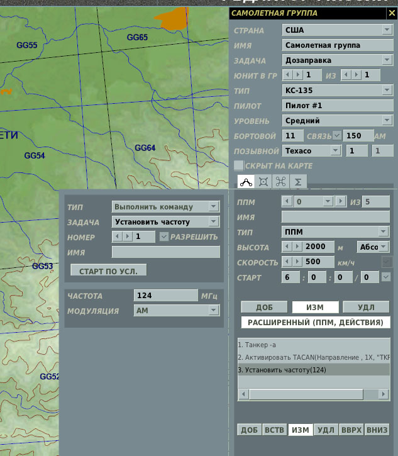Select action 1. Танкер -а
Viewport: 398px width, 456px height.
314,345
